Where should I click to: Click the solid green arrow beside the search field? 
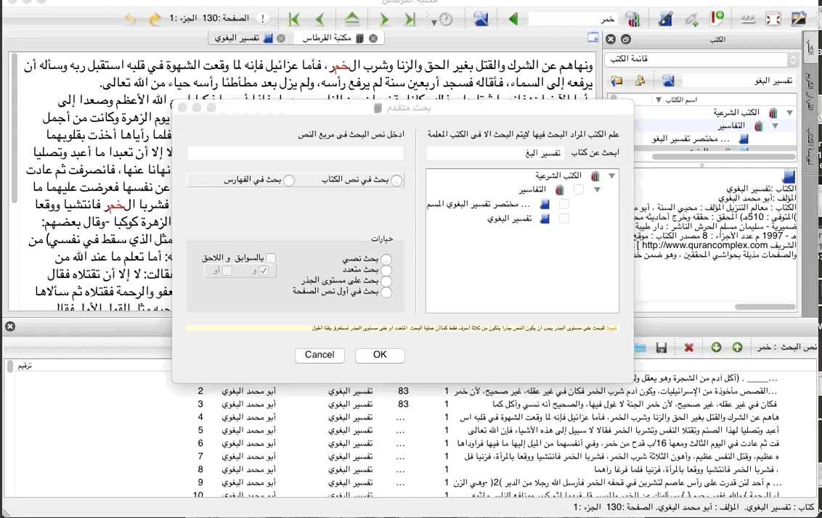[x=513, y=19]
